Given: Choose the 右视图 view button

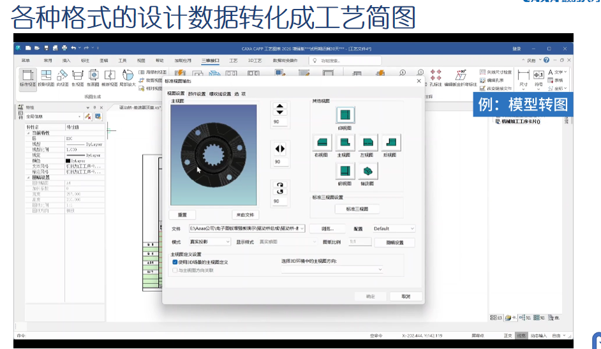Looking at the screenshot, I should click(322, 142).
